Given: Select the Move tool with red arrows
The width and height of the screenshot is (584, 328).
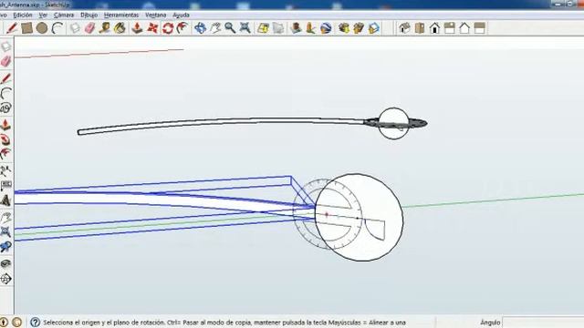Looking at the screenshot, I should 152,28.
